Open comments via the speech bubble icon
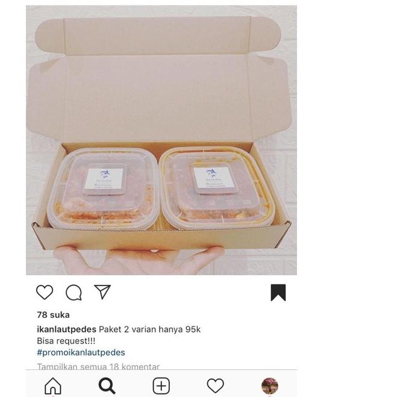This screenshot has width=397, height=397. (73, 293)
